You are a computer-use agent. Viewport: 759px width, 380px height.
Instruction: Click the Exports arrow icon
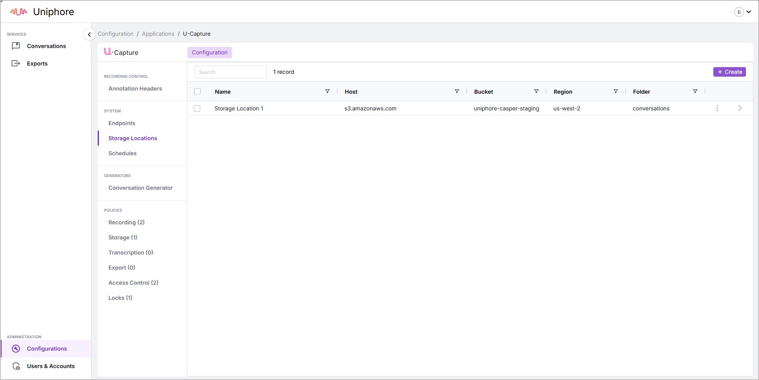point(16,64)
